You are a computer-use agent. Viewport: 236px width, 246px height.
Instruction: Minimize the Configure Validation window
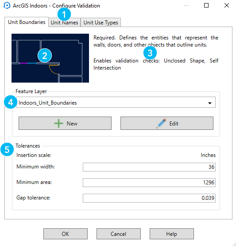point(186,5)
